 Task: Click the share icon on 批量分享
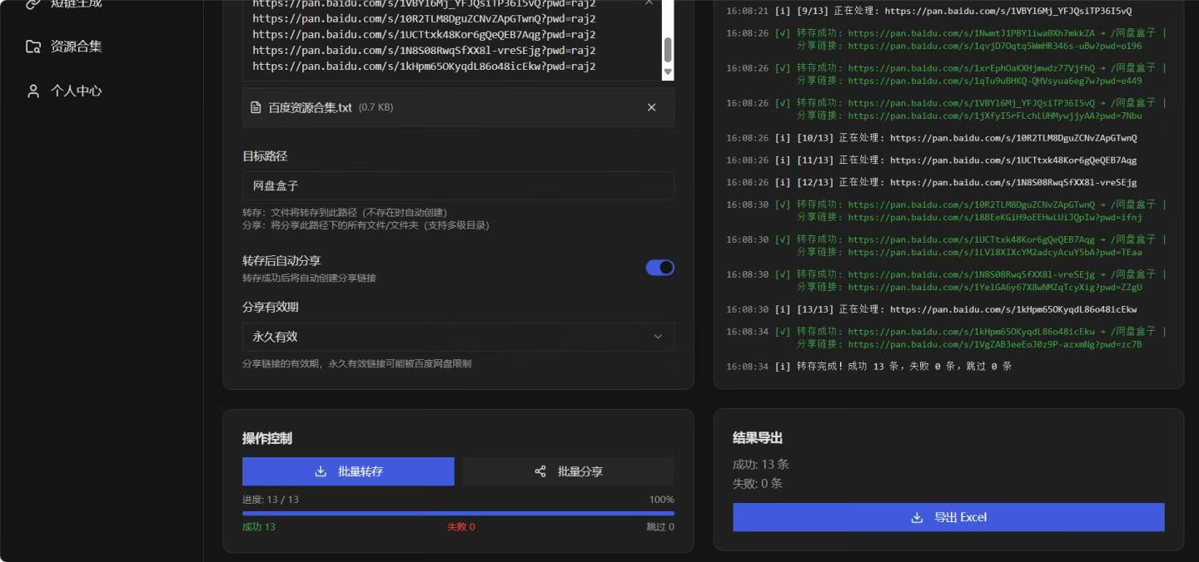click(x=540, y=471)
